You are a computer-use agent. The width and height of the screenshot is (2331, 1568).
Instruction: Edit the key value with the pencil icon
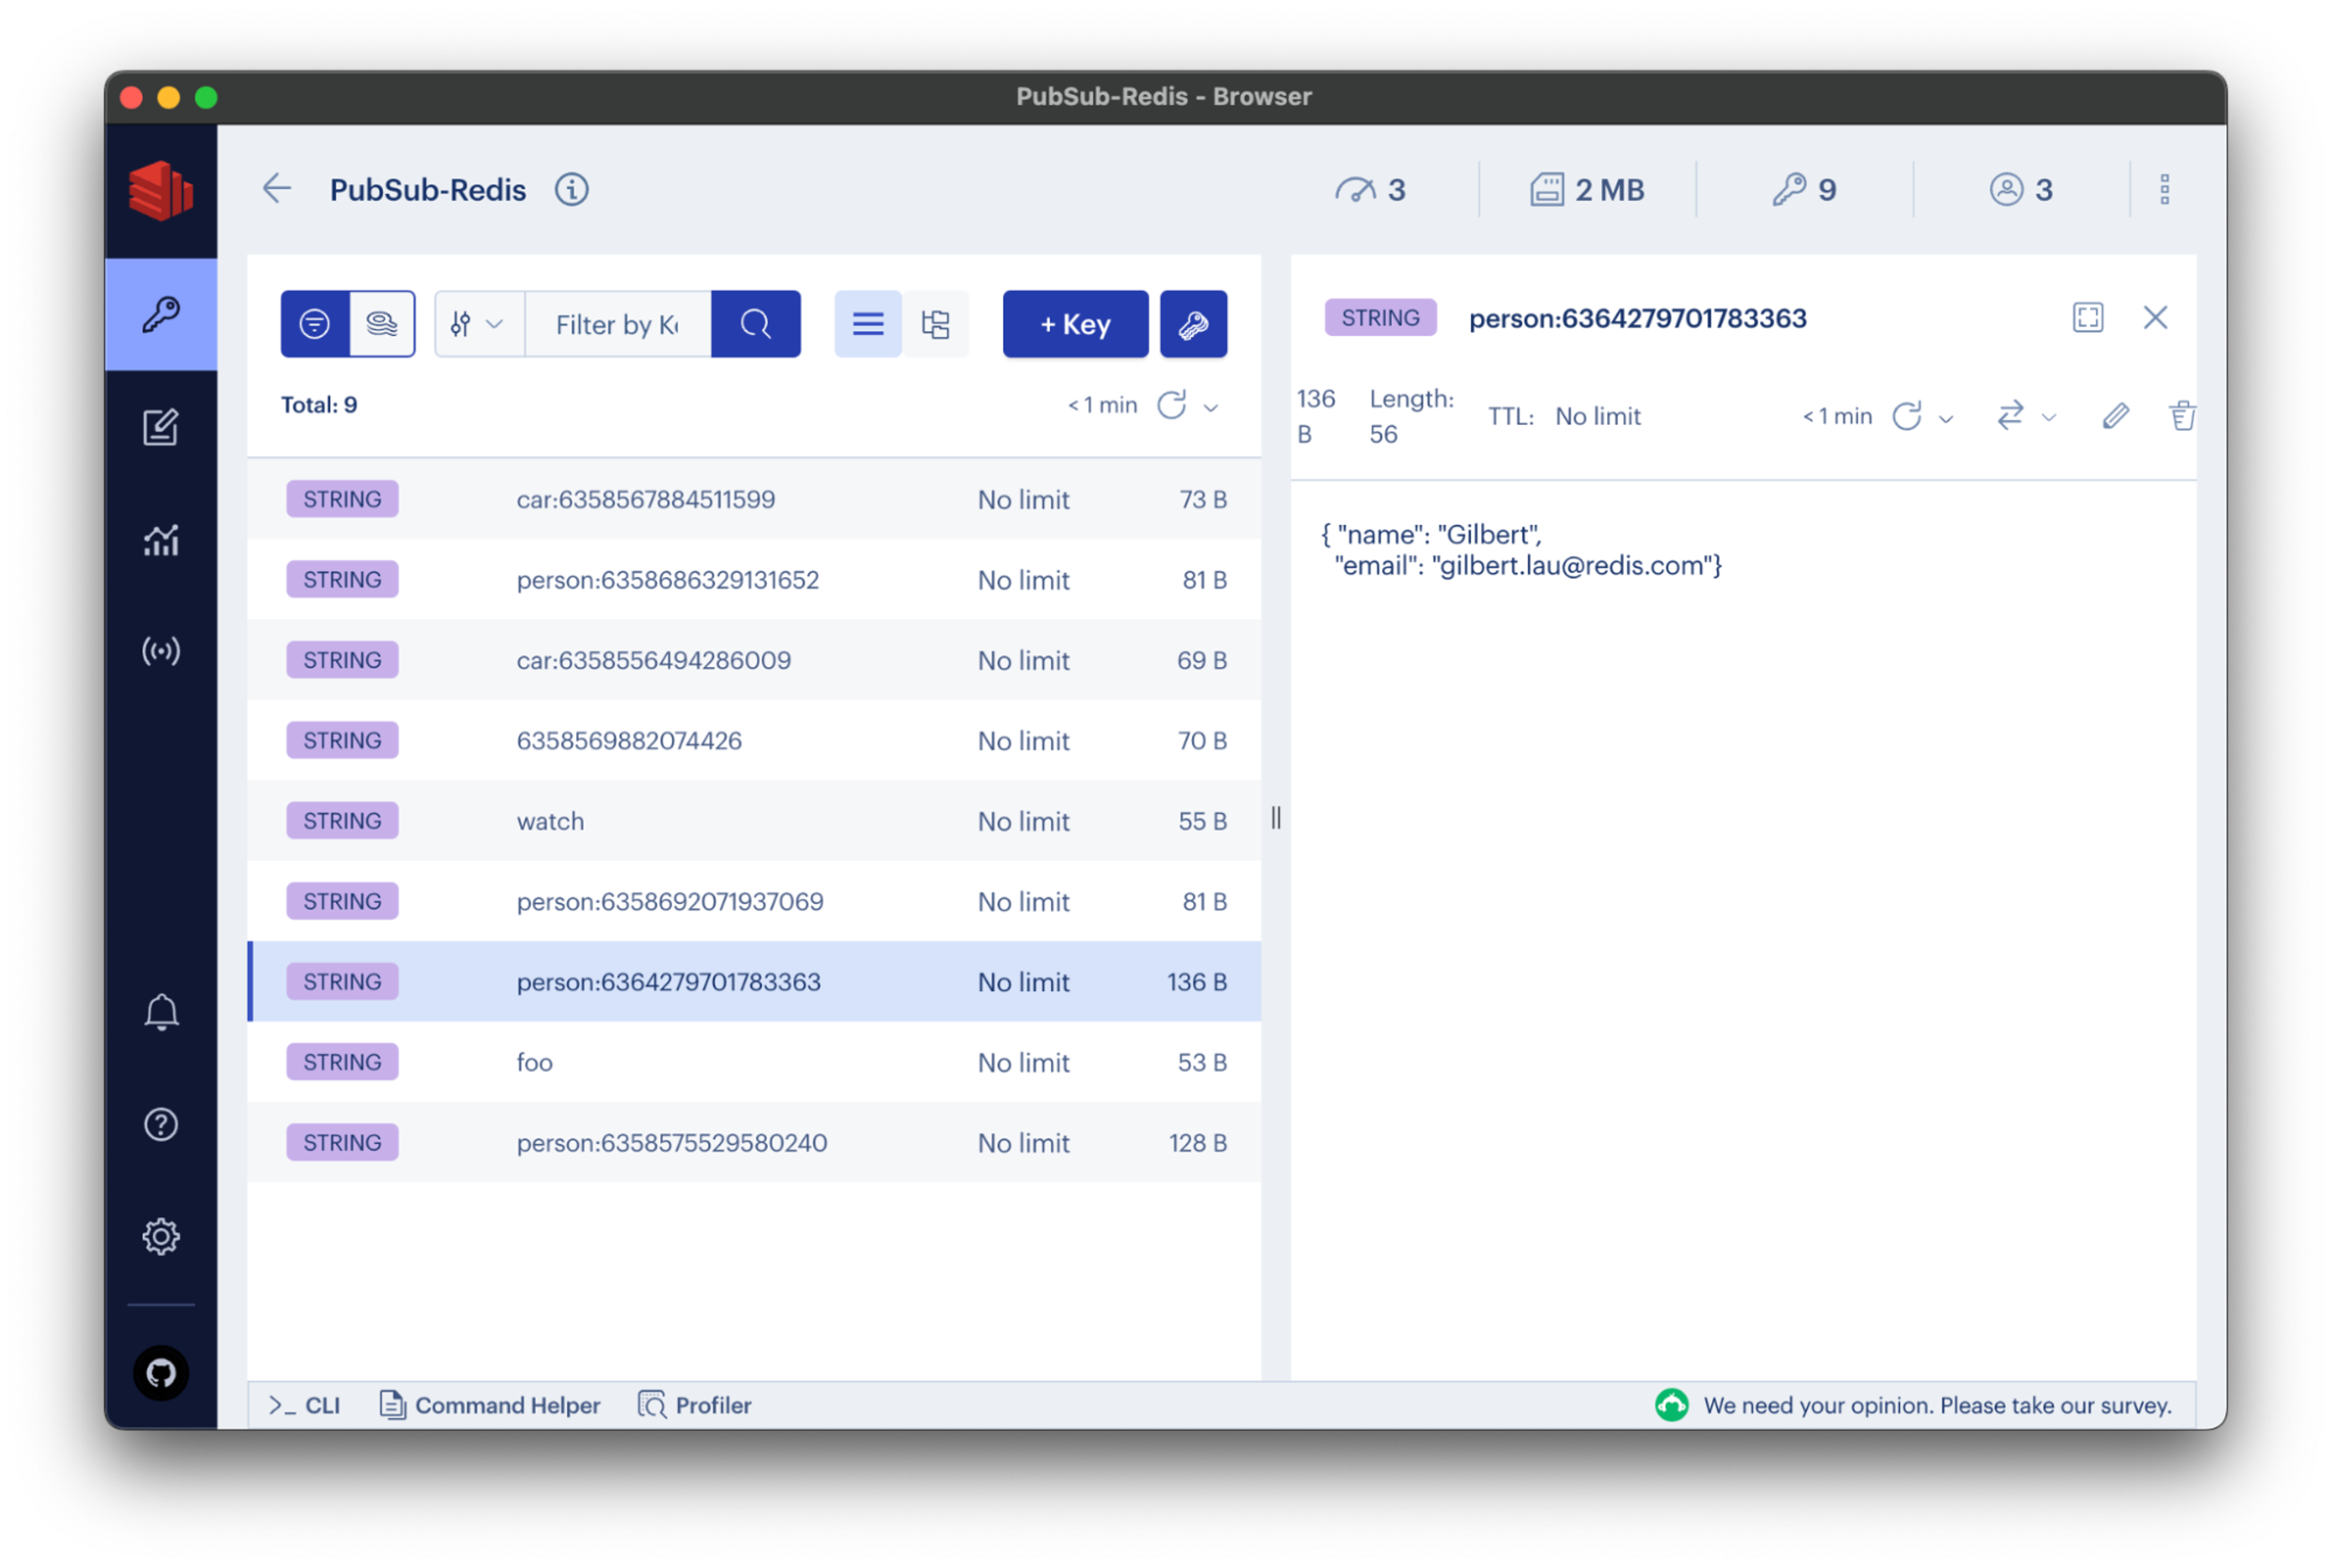[2115, 416]
